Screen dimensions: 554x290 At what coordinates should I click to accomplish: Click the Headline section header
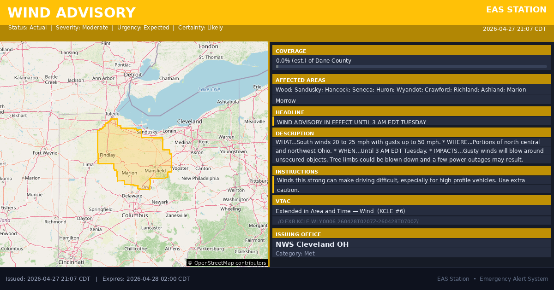click(290, 112)
